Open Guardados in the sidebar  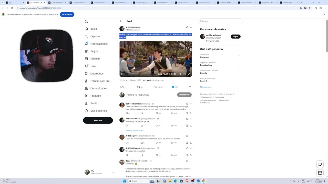pos(94,74)
